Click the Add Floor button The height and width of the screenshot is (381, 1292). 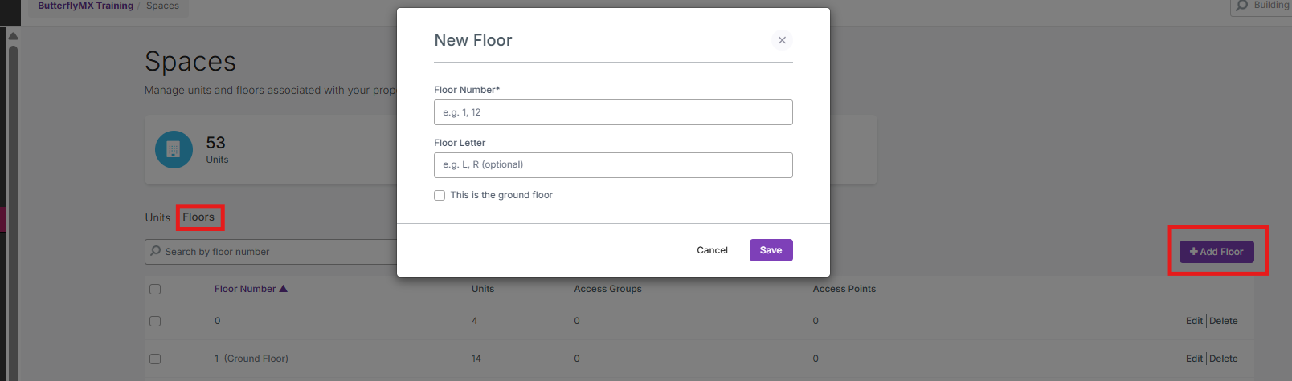coord(1216,251)
